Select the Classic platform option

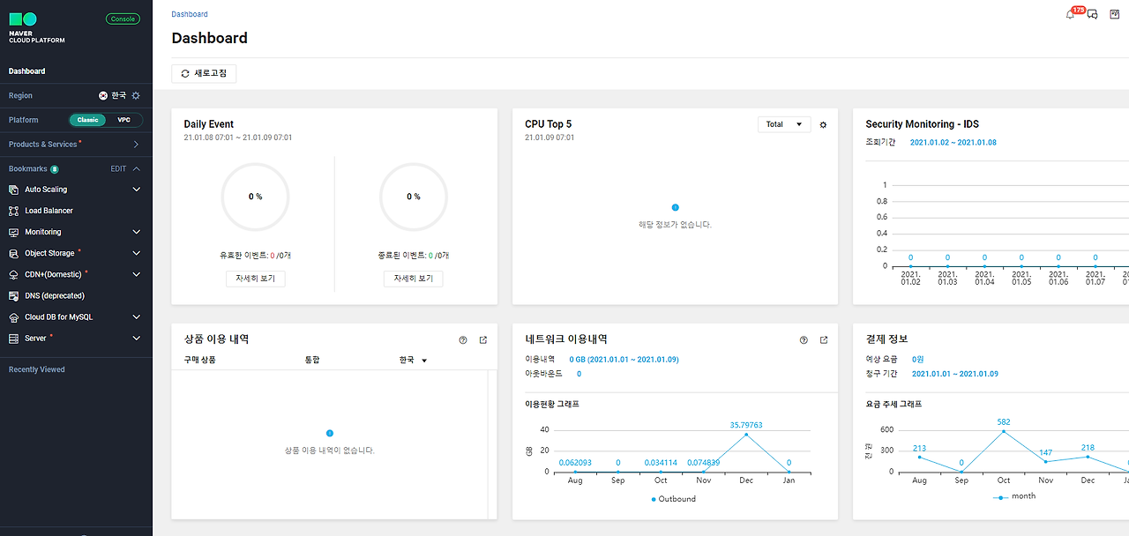(x=88, y=120)
